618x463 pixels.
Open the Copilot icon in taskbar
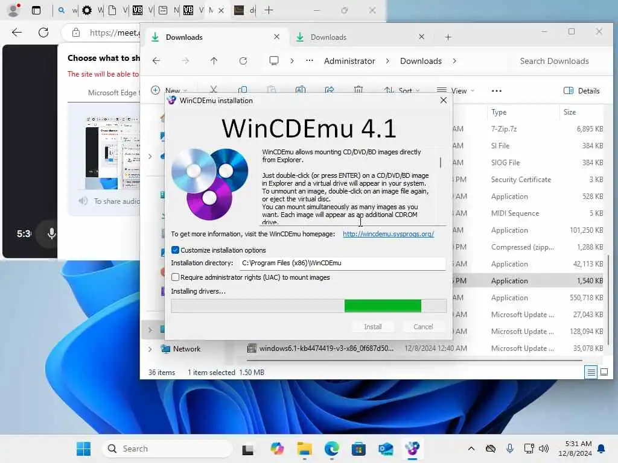tap(277, 449)
